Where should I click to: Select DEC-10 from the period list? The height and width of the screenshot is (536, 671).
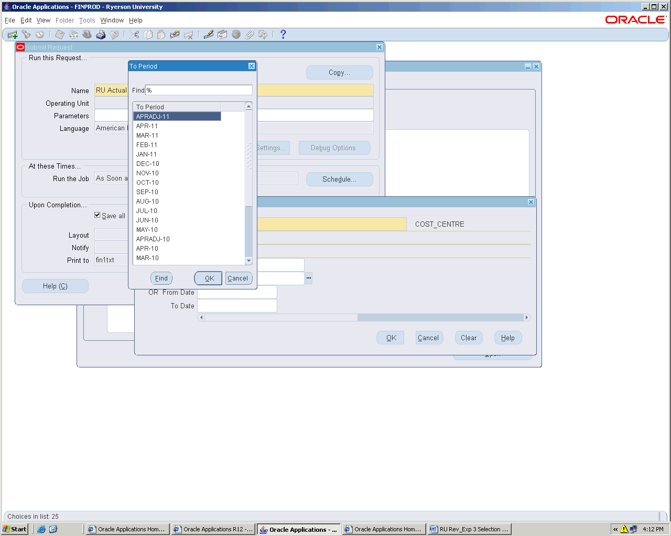tap(147, 164)
